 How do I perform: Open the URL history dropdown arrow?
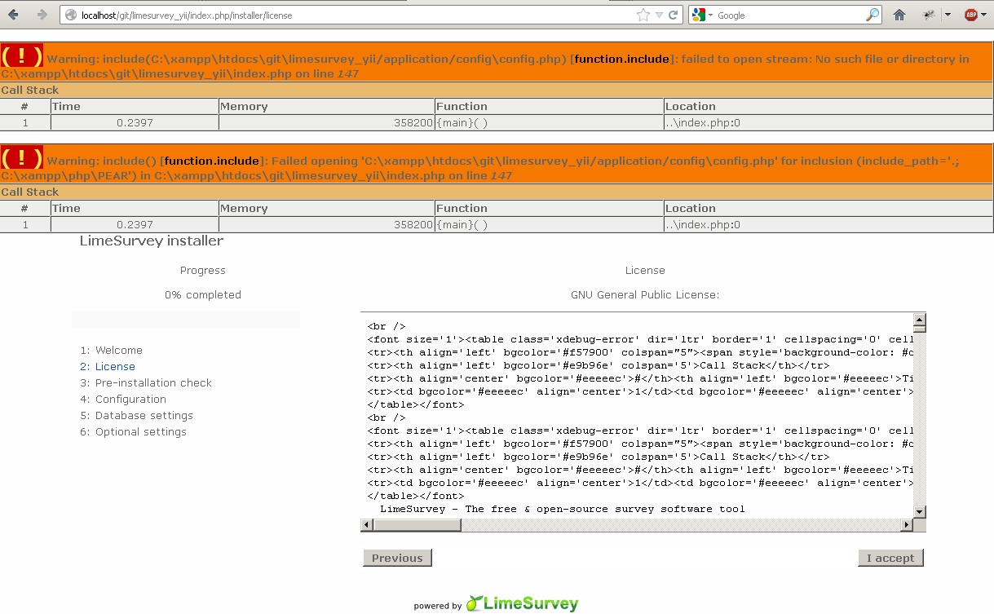pos(660,15)
